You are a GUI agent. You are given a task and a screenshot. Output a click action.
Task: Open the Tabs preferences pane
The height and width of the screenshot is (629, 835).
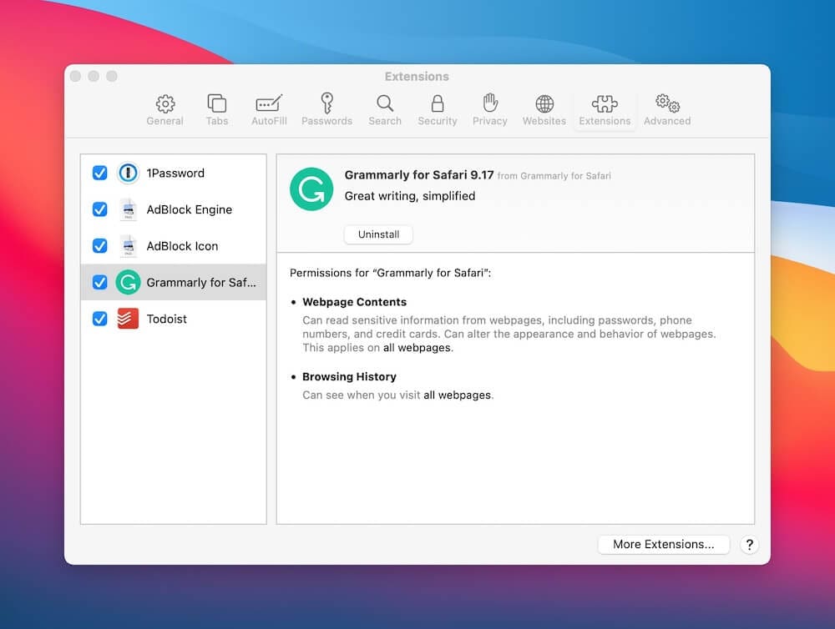click(217, 110)
